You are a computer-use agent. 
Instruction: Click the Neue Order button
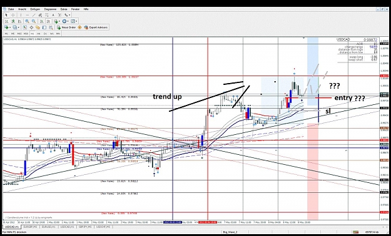66,27
